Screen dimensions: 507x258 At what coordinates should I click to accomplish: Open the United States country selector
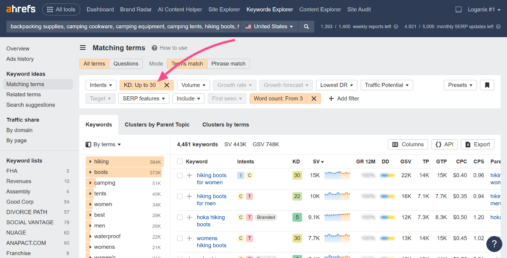pos(269,26)
